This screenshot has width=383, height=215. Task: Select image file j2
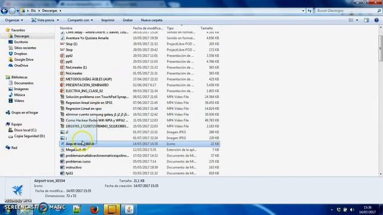click(66, 132)
